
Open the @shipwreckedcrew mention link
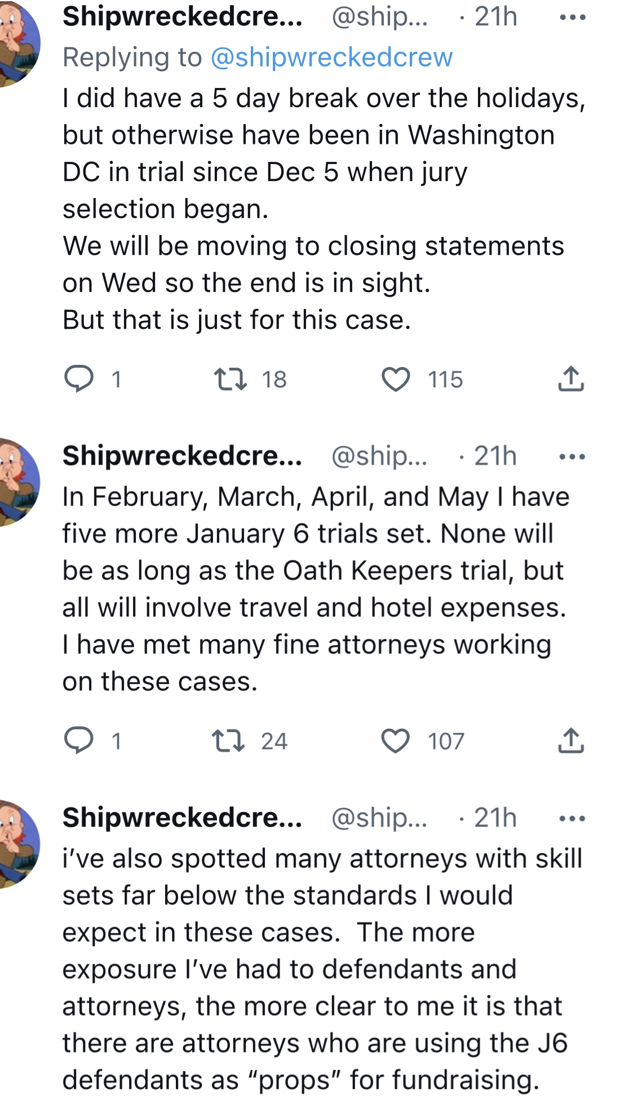click(x=331, y=57)
